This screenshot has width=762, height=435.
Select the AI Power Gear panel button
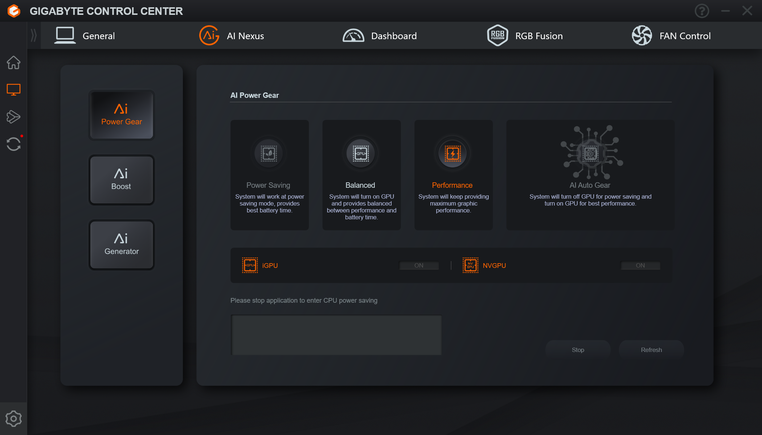(x=122, y=115)
